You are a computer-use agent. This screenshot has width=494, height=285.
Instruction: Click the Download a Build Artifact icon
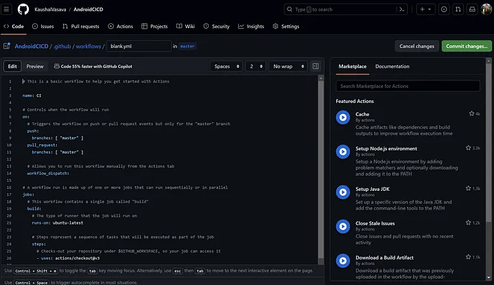click(343, 261)
